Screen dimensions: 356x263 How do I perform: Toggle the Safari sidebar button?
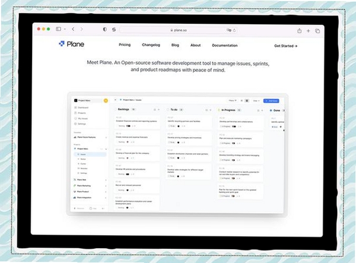[58, 29]
